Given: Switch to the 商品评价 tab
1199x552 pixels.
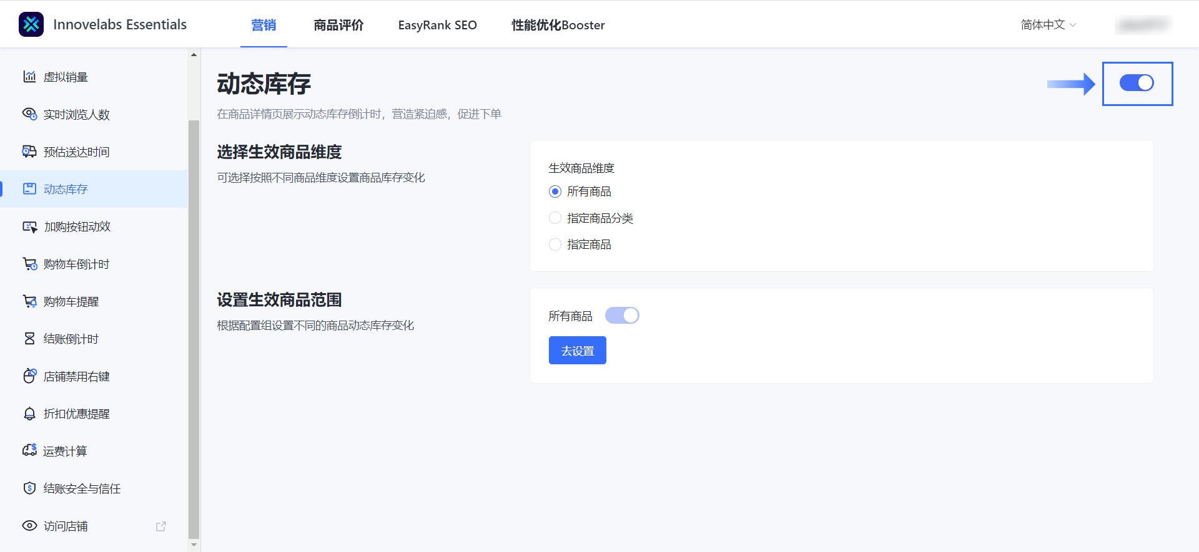Looking at the screenshot, I should click(338, 25).
